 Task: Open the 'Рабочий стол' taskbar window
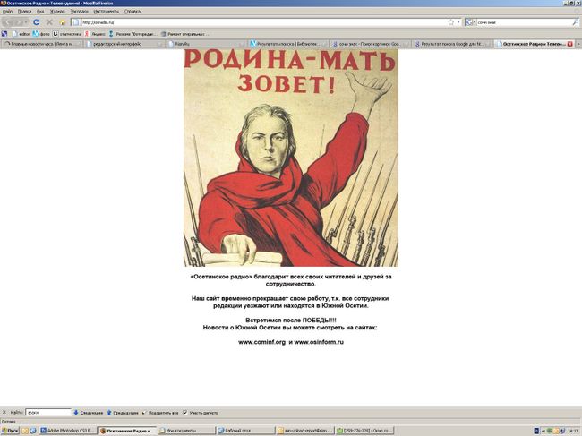point(245,431)
